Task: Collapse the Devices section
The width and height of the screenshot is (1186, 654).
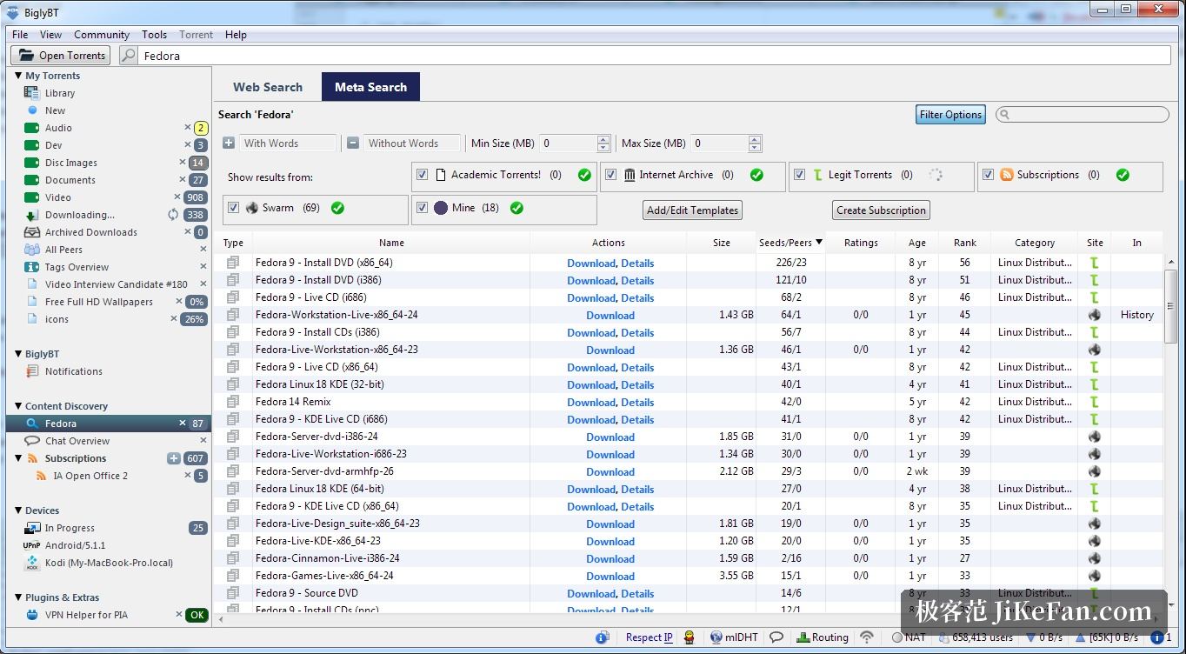Action: [18, 511]
